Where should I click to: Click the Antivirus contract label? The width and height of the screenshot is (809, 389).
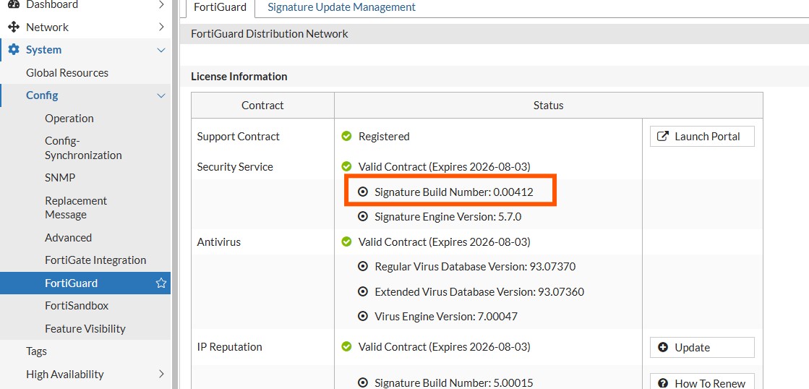[x=219, y=242]
